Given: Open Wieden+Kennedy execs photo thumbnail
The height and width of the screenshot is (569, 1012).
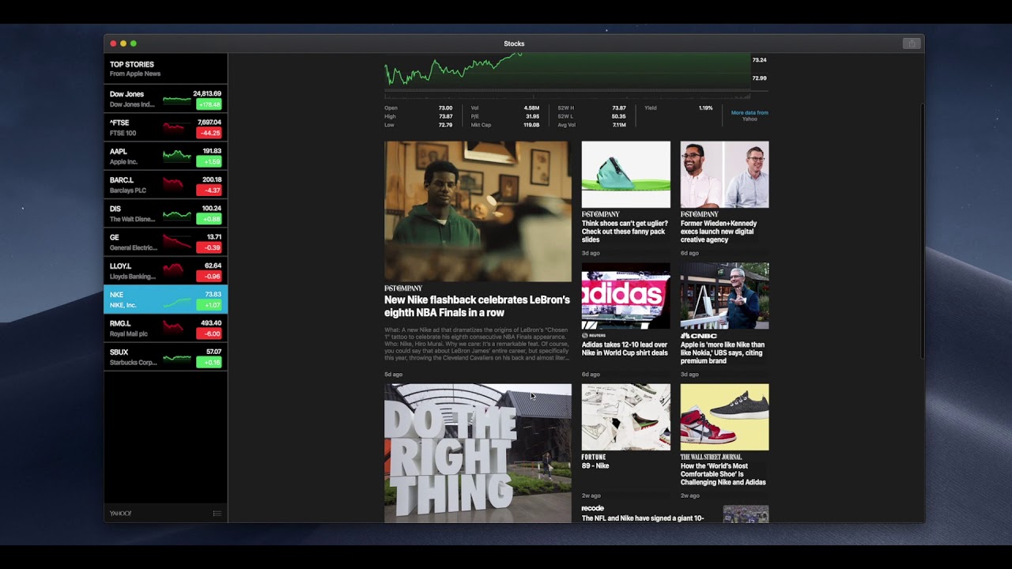Looking at the screenshot, I should pyautogui.click(x=724, y=175).
